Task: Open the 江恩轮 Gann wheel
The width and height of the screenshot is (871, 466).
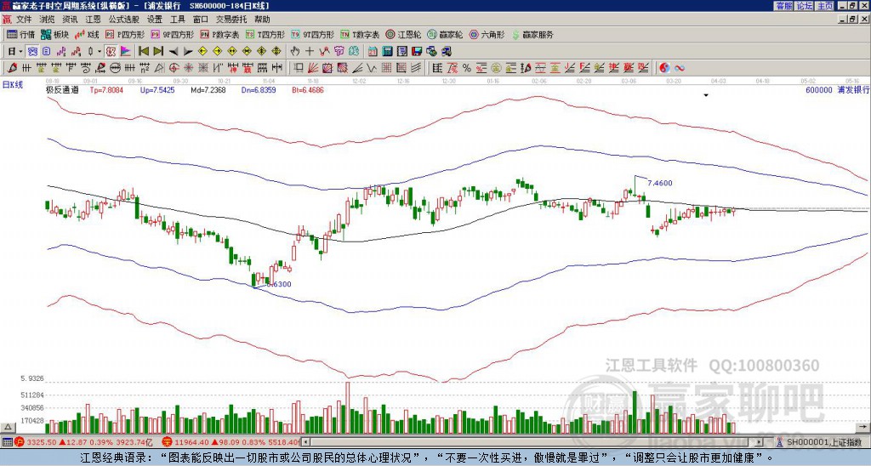Action: (403, 34)
